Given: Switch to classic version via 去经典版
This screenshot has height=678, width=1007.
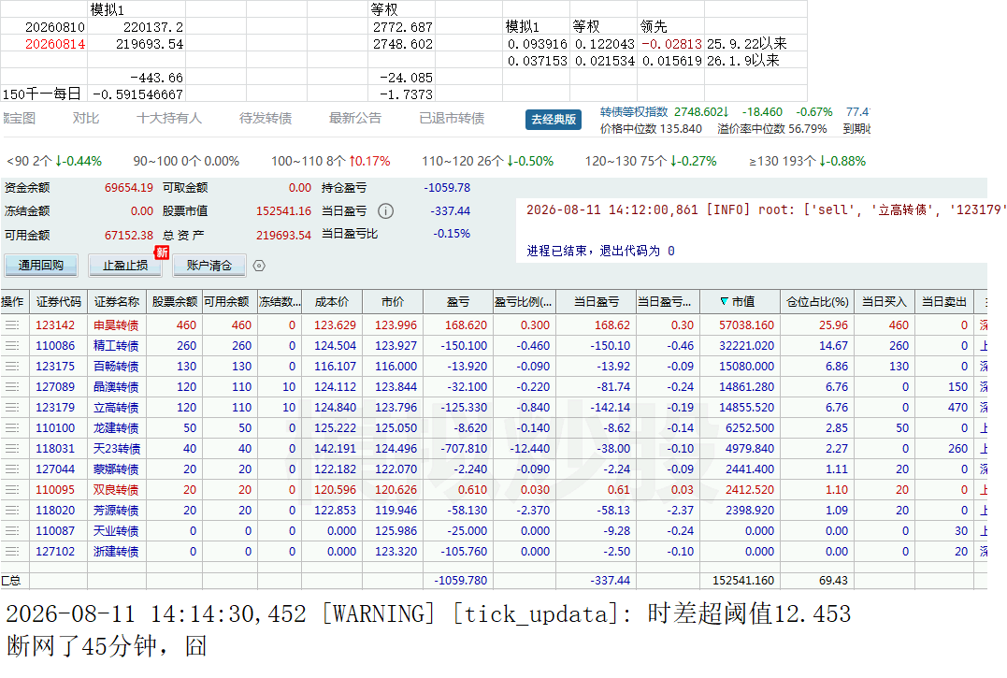Looking at the screenshot, I should [554, 120].
